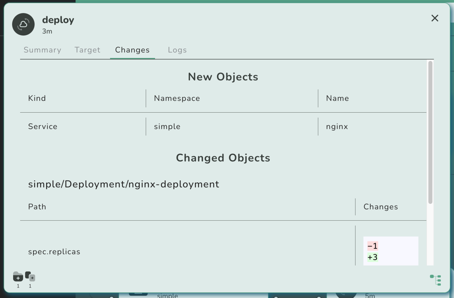
Task: Click the changed objects icon at bottom
Action: coord(30,277)
